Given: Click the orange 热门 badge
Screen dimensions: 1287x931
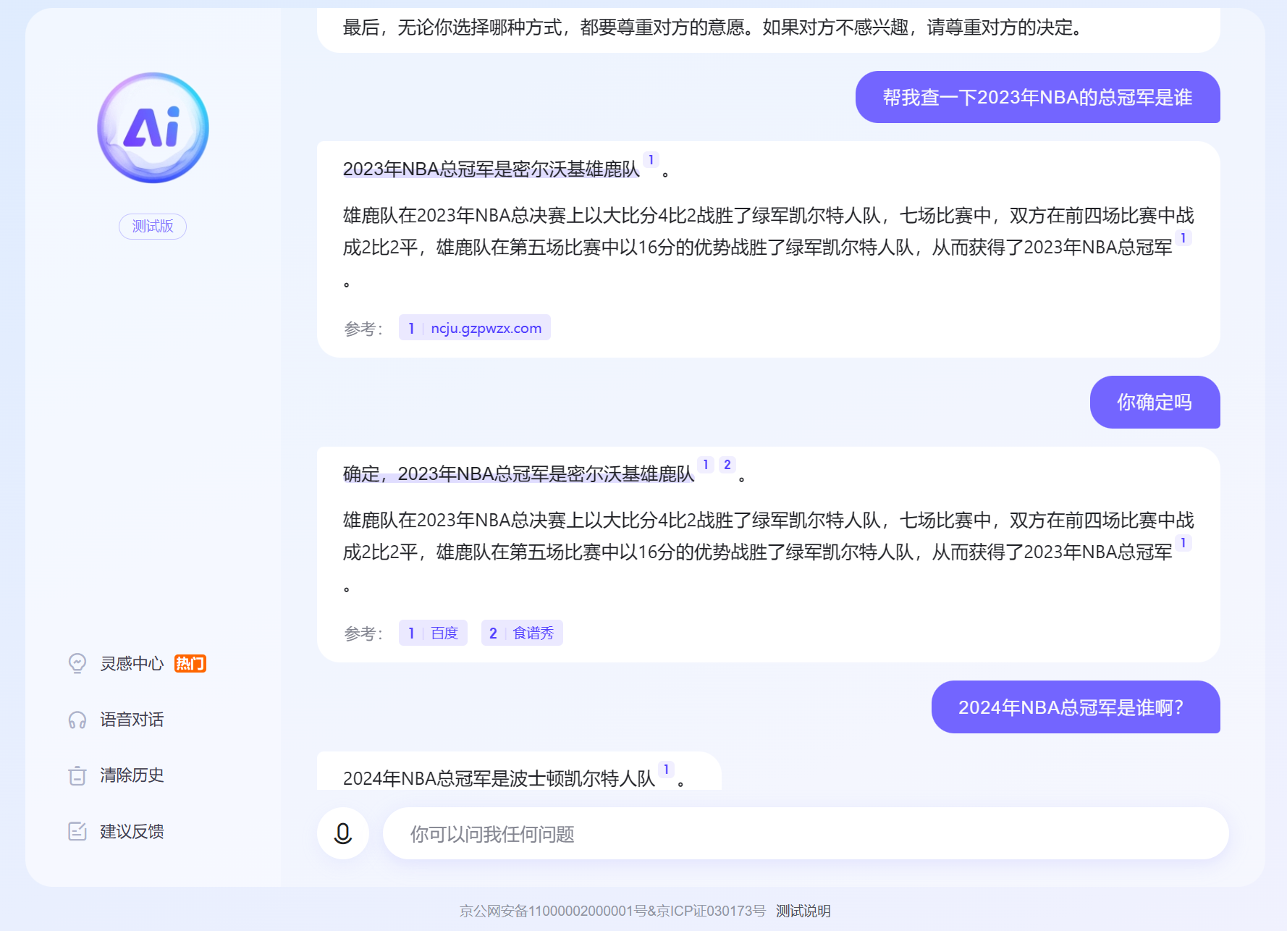Looking at the screenshot, I should pyautogui.click(x=190, y=663).
